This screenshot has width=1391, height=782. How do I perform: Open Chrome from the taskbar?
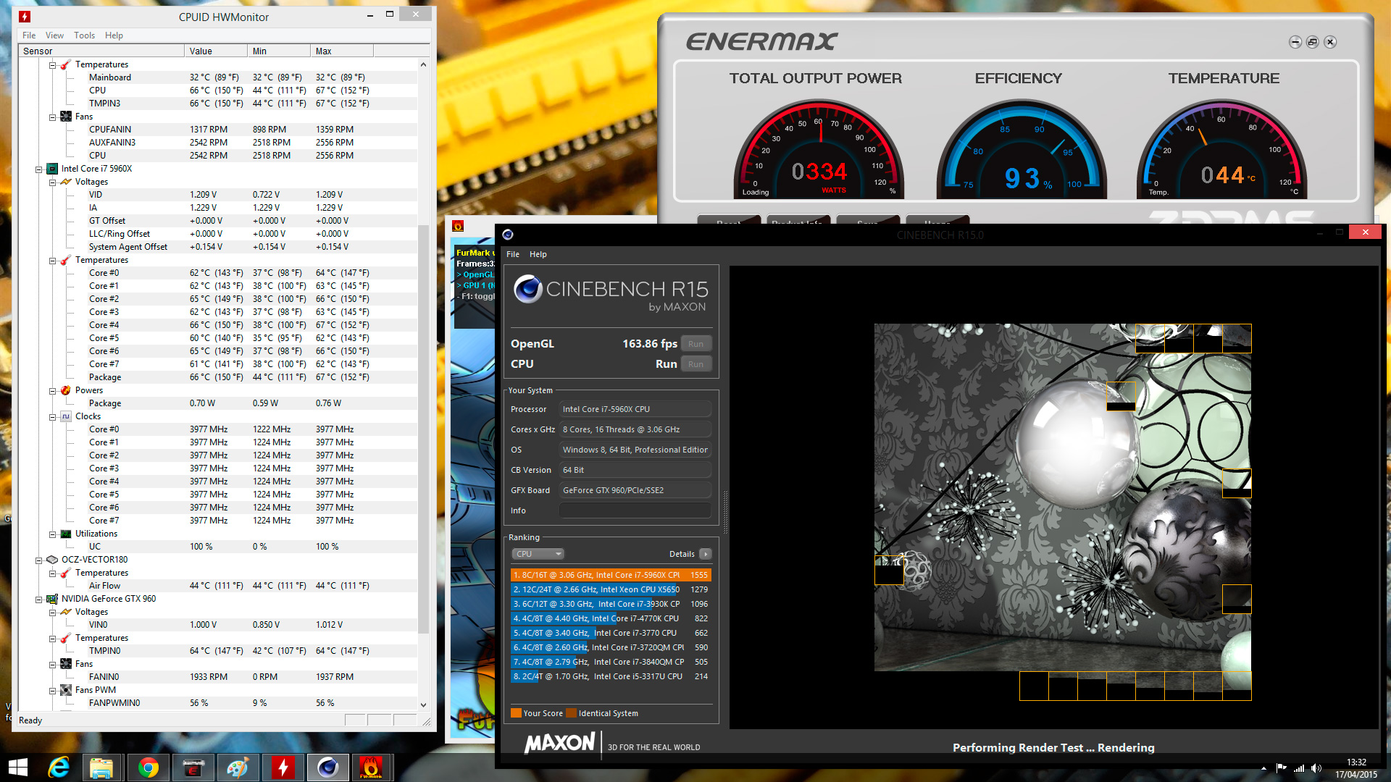[149, 768]
